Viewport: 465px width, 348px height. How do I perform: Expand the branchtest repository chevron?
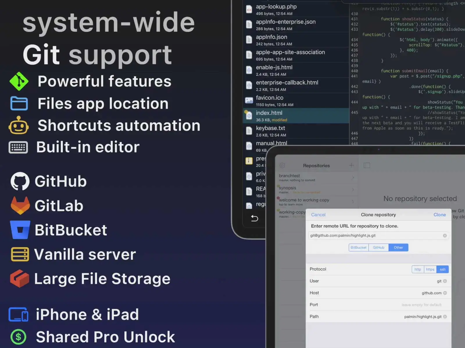click(x=353, y=177)
